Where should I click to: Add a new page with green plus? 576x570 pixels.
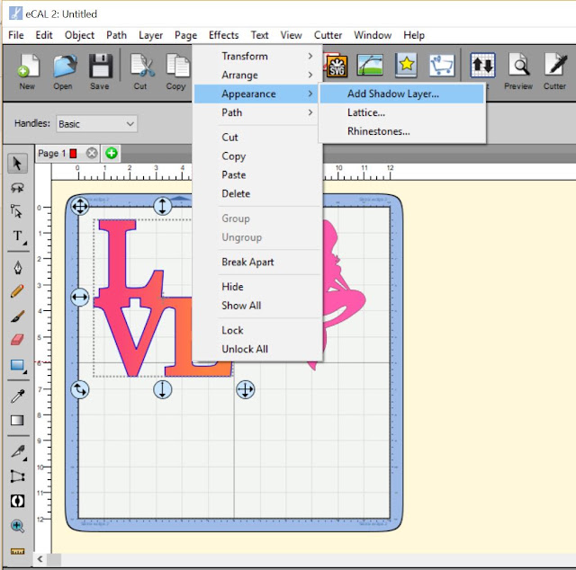(112, 153)
